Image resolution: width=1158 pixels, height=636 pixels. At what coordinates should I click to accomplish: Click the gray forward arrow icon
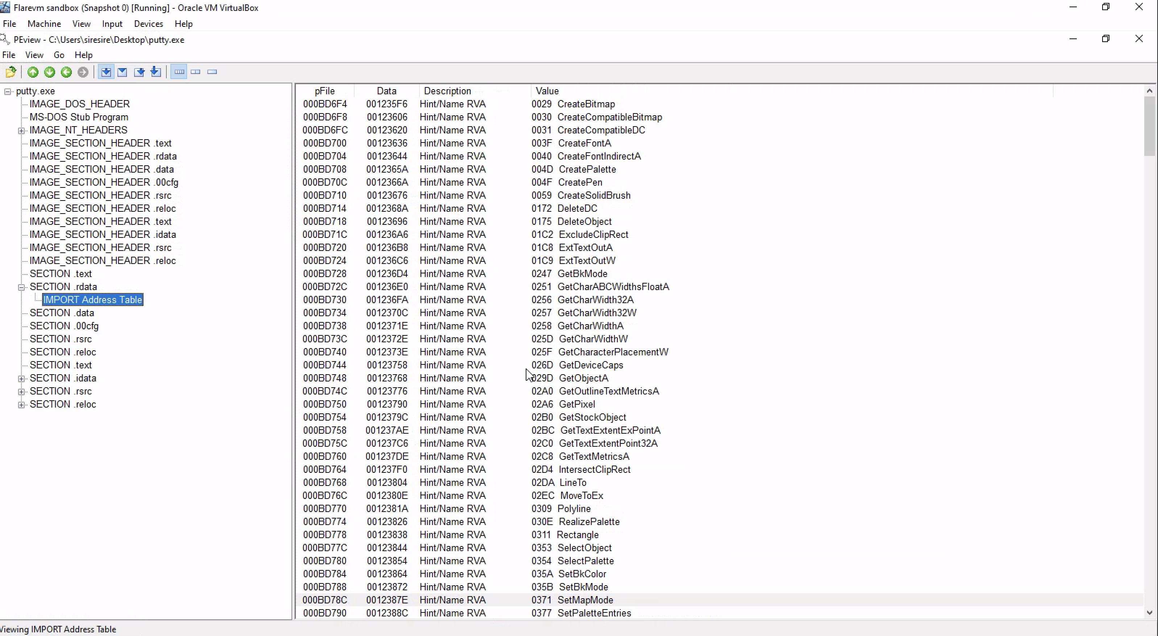coord(83,72)
